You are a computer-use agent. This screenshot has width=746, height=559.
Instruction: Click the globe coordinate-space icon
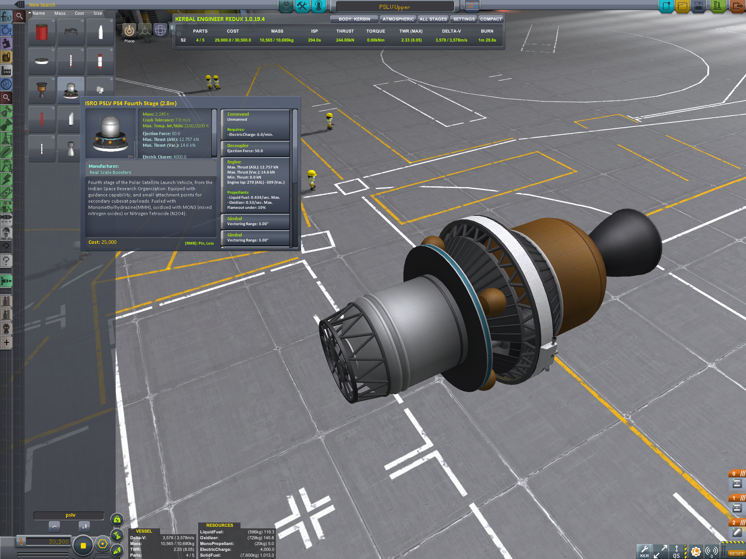(160, 30)
